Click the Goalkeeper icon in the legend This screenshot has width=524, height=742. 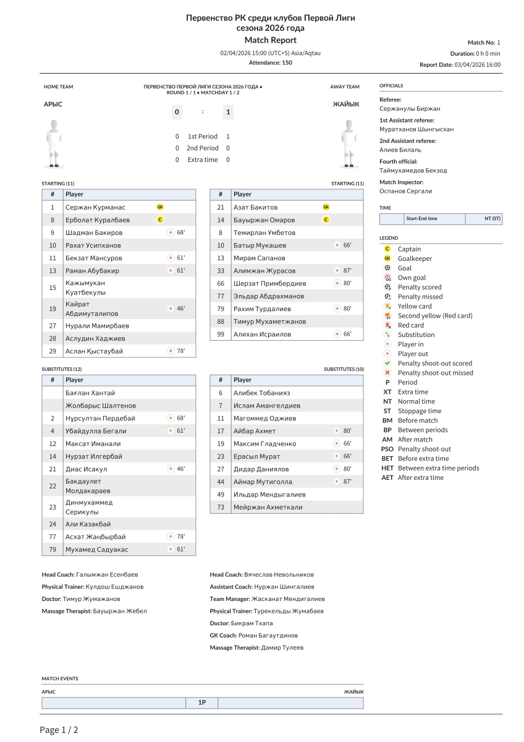click(x=387, y=258)
